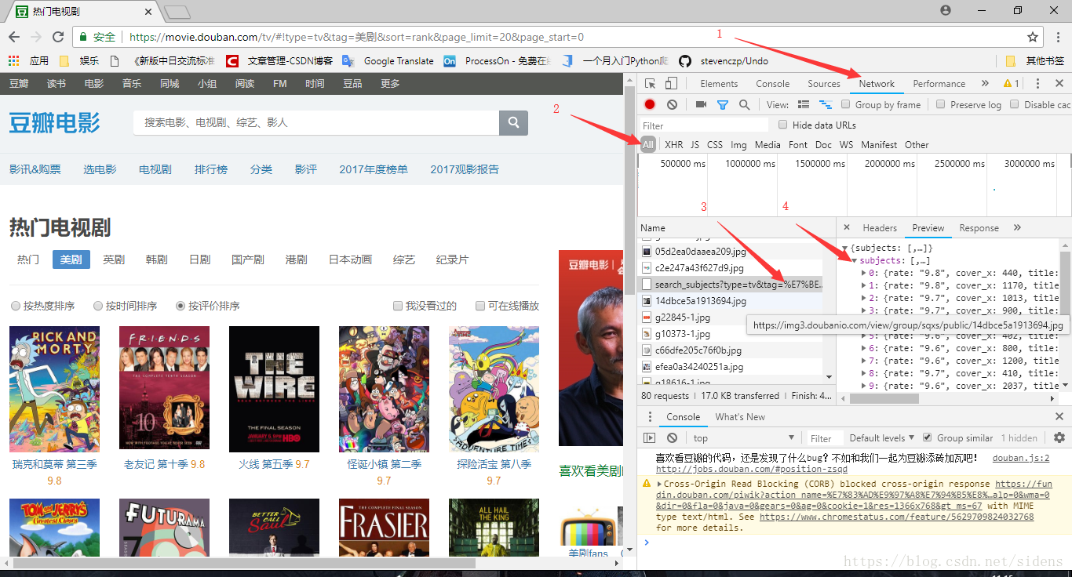Screen dimensions: 1072x577
Task: Tick the Disable cache checkbox
Action: 1014,104
